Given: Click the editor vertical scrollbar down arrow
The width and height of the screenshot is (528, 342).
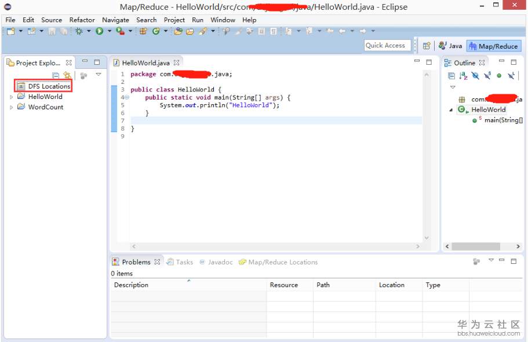Looking at the screenshot, I should pos(427,238).
